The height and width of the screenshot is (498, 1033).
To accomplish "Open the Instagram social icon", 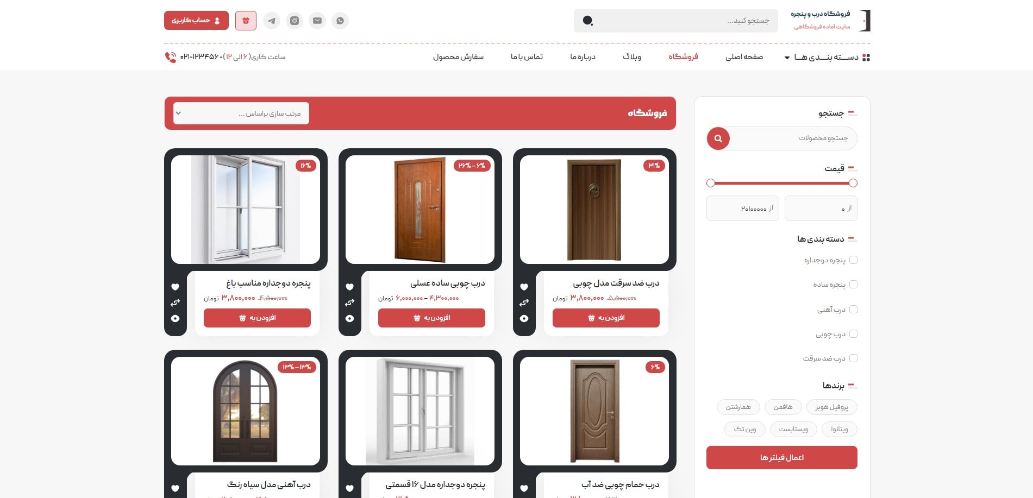I will [x=295, y=21].
